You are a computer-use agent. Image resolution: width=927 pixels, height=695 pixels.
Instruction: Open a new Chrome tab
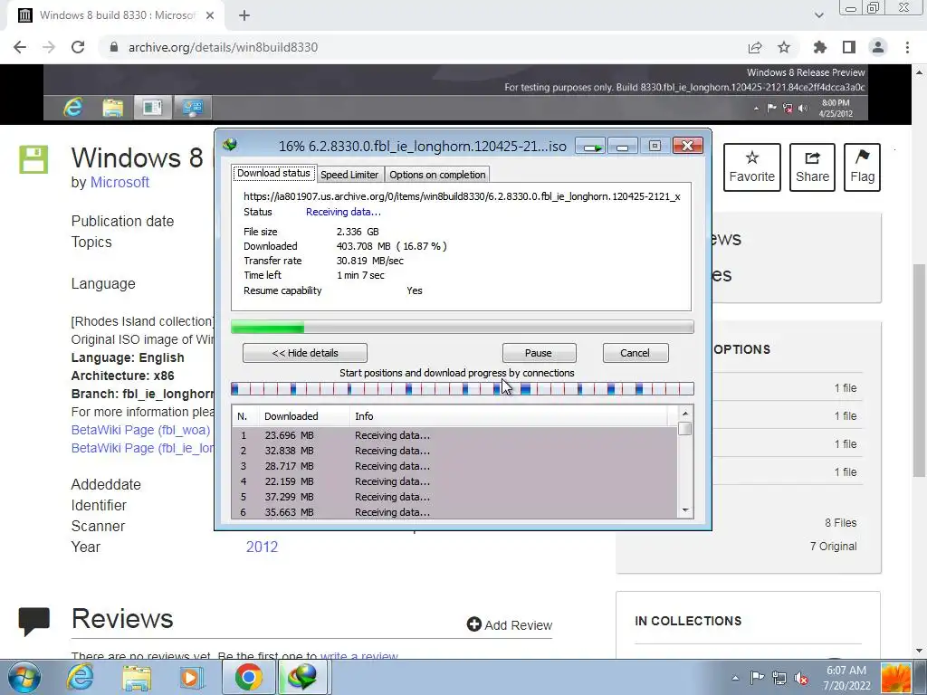click(244, 15)
